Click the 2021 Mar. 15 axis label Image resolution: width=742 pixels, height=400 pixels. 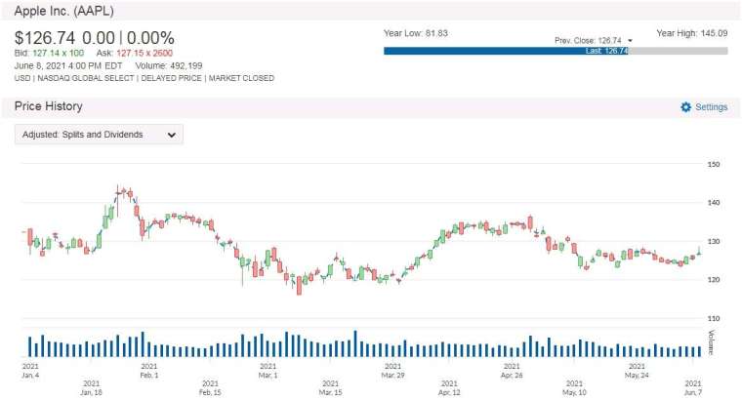tap(330, 387)
